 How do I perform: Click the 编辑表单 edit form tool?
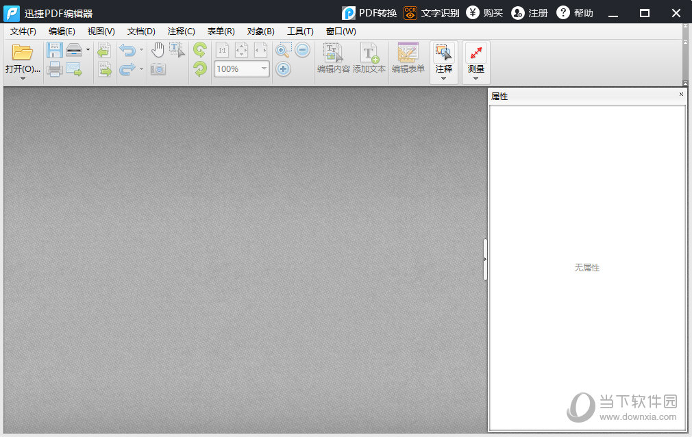(x=408, y=58)
